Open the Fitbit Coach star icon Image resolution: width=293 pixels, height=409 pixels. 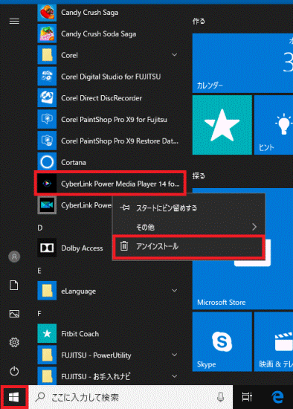[47, 333]
